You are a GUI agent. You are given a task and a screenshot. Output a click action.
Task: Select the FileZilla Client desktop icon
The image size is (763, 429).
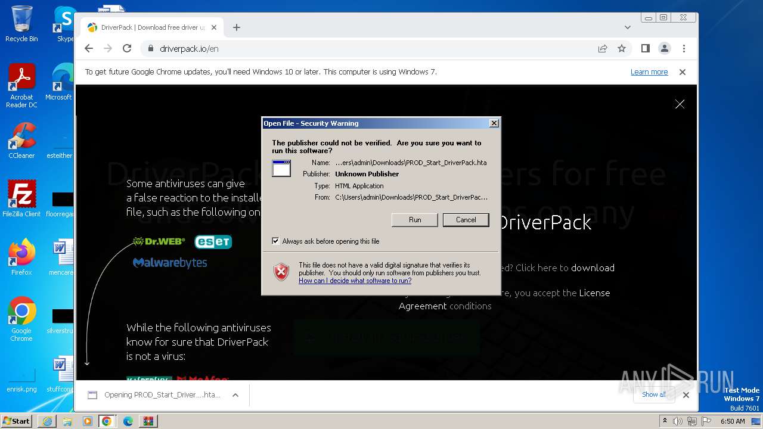point(21,199)
